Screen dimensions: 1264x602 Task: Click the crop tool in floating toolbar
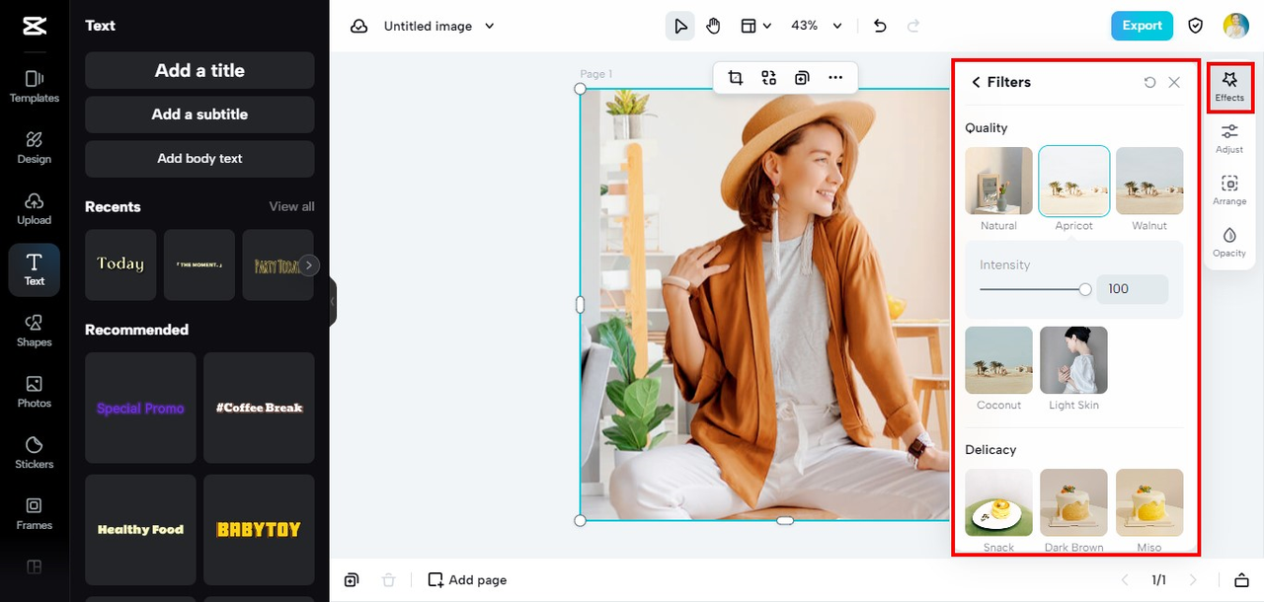pyautogui.click(x=736, y=78)
